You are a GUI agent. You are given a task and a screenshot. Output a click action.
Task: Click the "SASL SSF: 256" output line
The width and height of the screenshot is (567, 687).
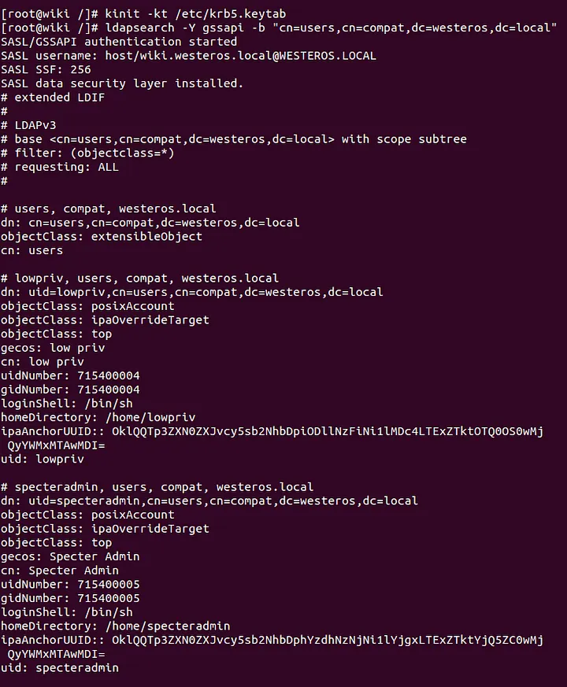46,70
